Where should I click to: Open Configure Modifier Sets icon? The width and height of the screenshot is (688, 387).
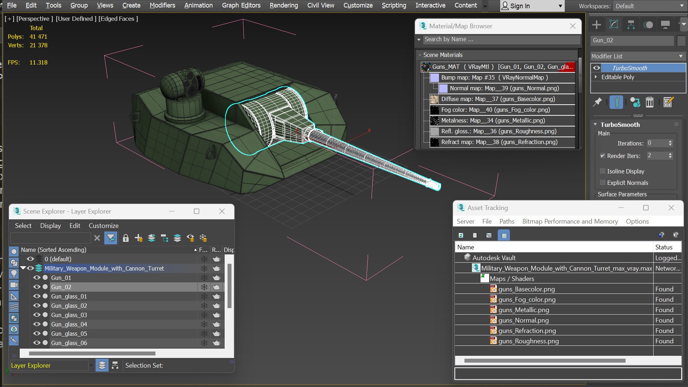pyautogui.click(x=668, y=102)
